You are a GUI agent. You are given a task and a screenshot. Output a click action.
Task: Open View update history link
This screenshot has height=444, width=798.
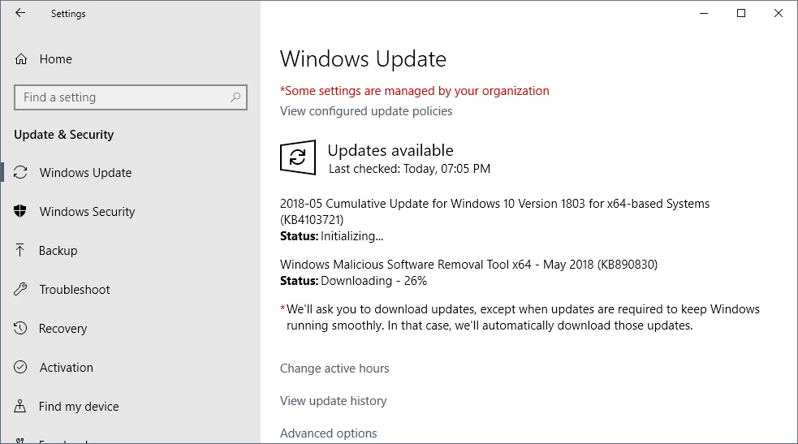coord(334,401)
